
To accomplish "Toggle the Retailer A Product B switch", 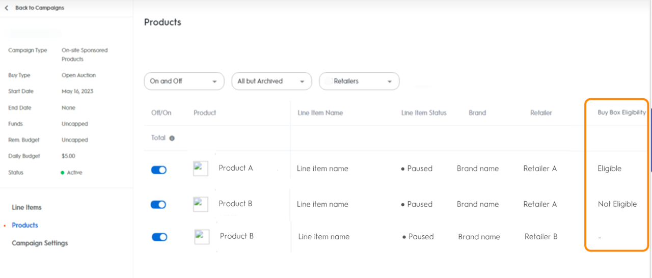I will [x=158, y=205].
